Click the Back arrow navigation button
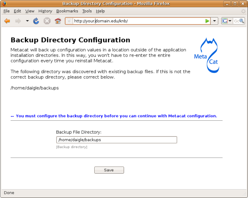 pyautogui.click(x=7, y=21)
